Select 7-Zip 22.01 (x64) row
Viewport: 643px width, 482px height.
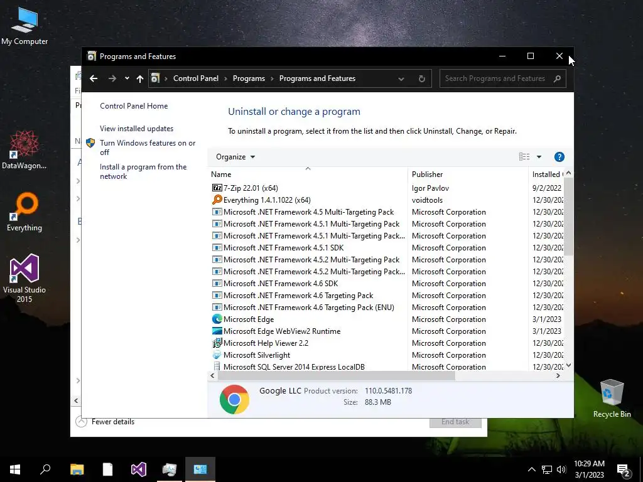386,188
